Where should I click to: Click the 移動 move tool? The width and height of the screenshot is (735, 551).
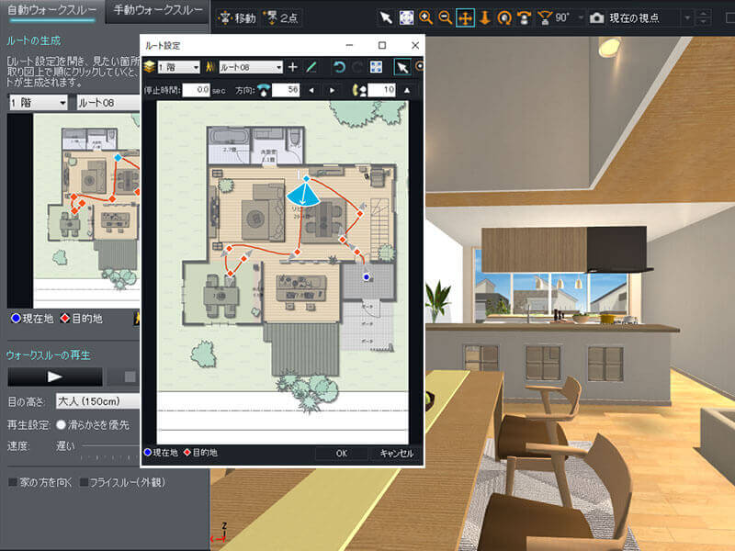coord(239,17)
